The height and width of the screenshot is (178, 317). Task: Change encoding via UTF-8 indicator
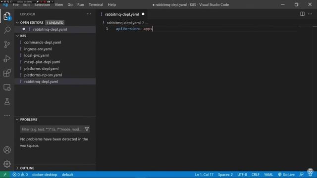(x=242, y=175)
